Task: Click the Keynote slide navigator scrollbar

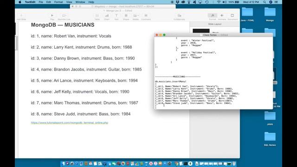Action: pos(17,43)
